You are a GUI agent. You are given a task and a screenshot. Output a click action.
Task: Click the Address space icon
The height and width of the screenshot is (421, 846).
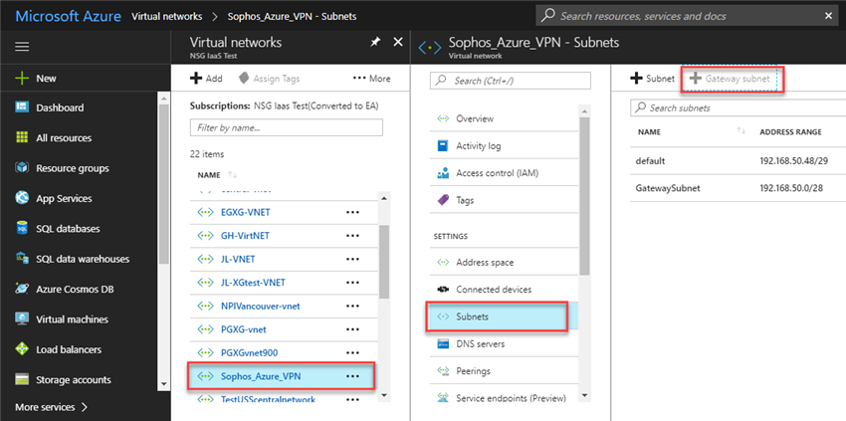443,263
